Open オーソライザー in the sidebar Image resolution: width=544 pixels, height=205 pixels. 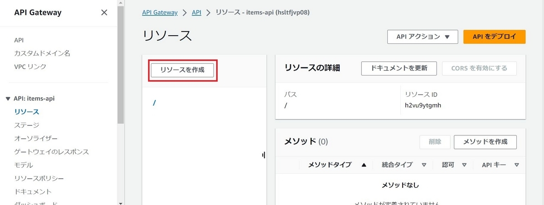point(36,138)
